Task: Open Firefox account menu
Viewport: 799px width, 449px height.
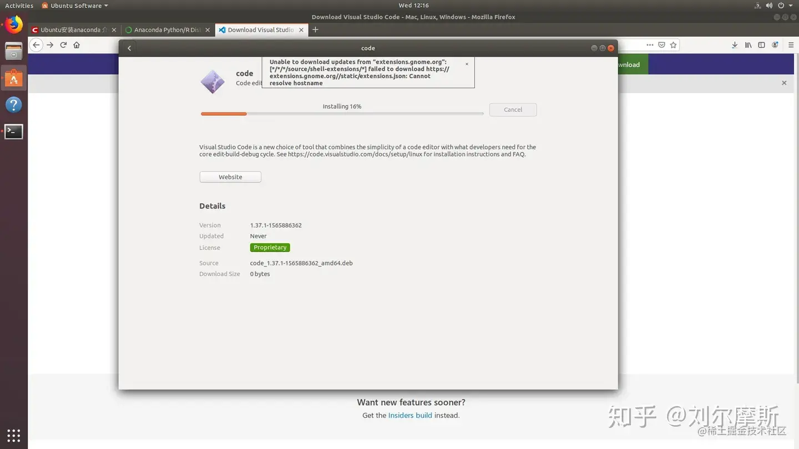Action: [x=775, y=45]
